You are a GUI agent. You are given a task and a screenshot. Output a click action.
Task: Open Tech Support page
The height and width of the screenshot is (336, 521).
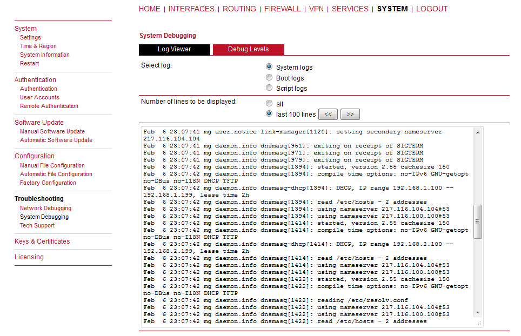[37, 225]
